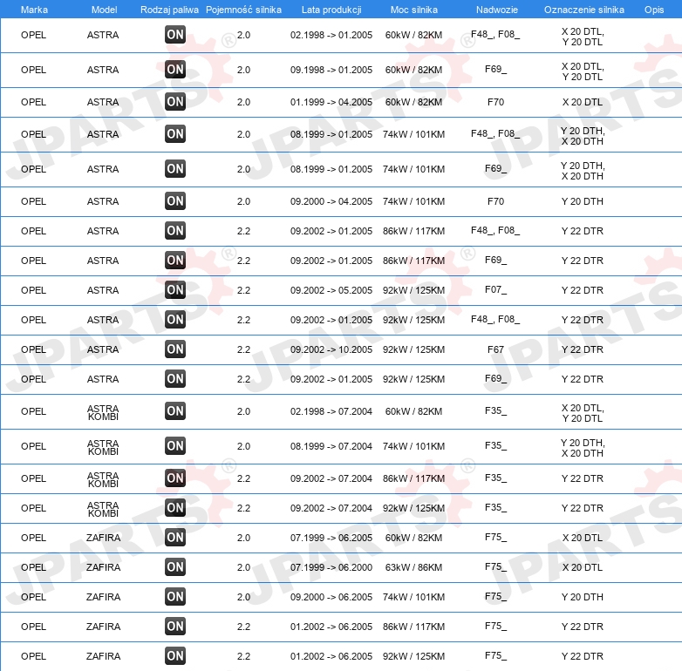Click the ON icon in the F07_ body row
Image resolution: width=682 pixels, height=671 pixels.
tap(175, 290)
